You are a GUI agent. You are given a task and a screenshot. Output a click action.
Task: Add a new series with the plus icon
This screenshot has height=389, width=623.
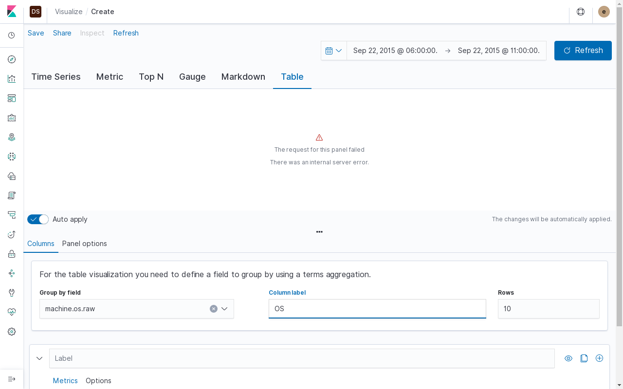599,358
